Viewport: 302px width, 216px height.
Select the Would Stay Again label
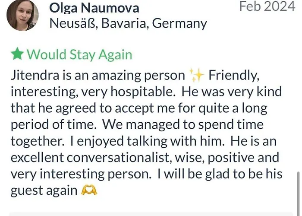pyautogui.click(x=79, y=54)
